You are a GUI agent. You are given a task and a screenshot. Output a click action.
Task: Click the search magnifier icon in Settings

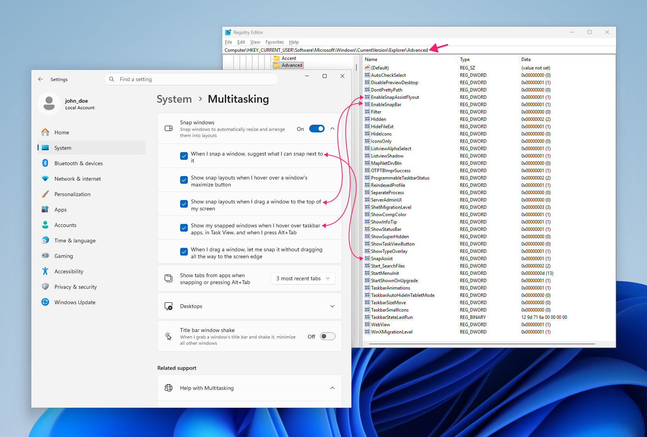[112, 79]
